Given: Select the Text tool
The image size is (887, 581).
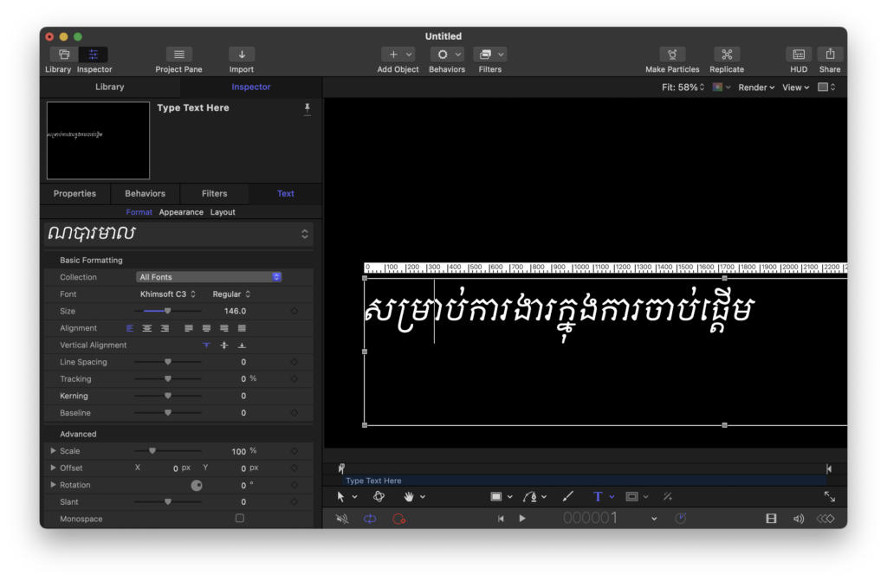Looking at the screenshot, I should pyautogui.click(x=598, y=496).
